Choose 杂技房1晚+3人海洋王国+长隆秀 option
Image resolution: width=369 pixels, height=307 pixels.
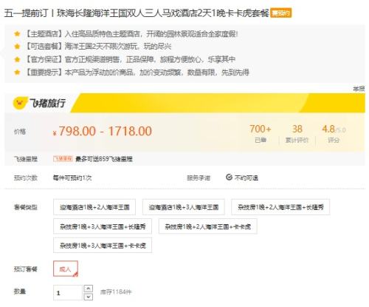click(103, 226)
